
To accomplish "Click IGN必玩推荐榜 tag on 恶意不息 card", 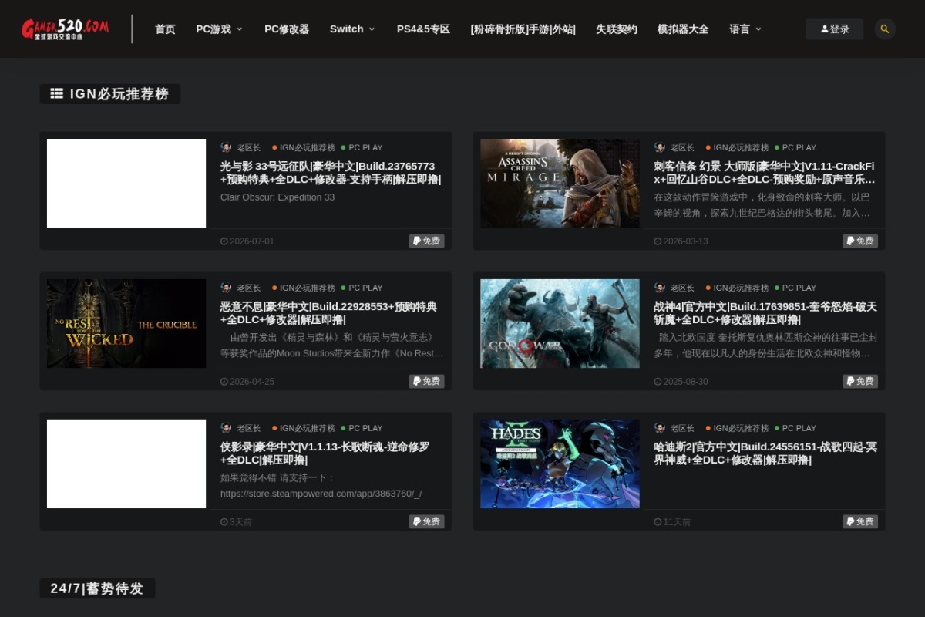I will click(304, 288).
